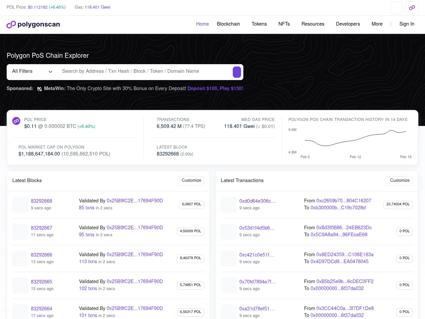The height and width of the screenshot is (319, 425).
Task: Click the Polygon network icon button top-right
Action: click(412, 8)
